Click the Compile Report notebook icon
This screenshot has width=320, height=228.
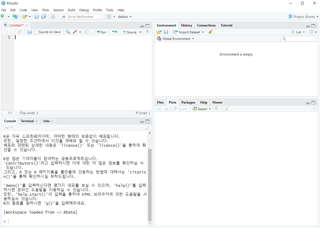click(x=87, y=32)
